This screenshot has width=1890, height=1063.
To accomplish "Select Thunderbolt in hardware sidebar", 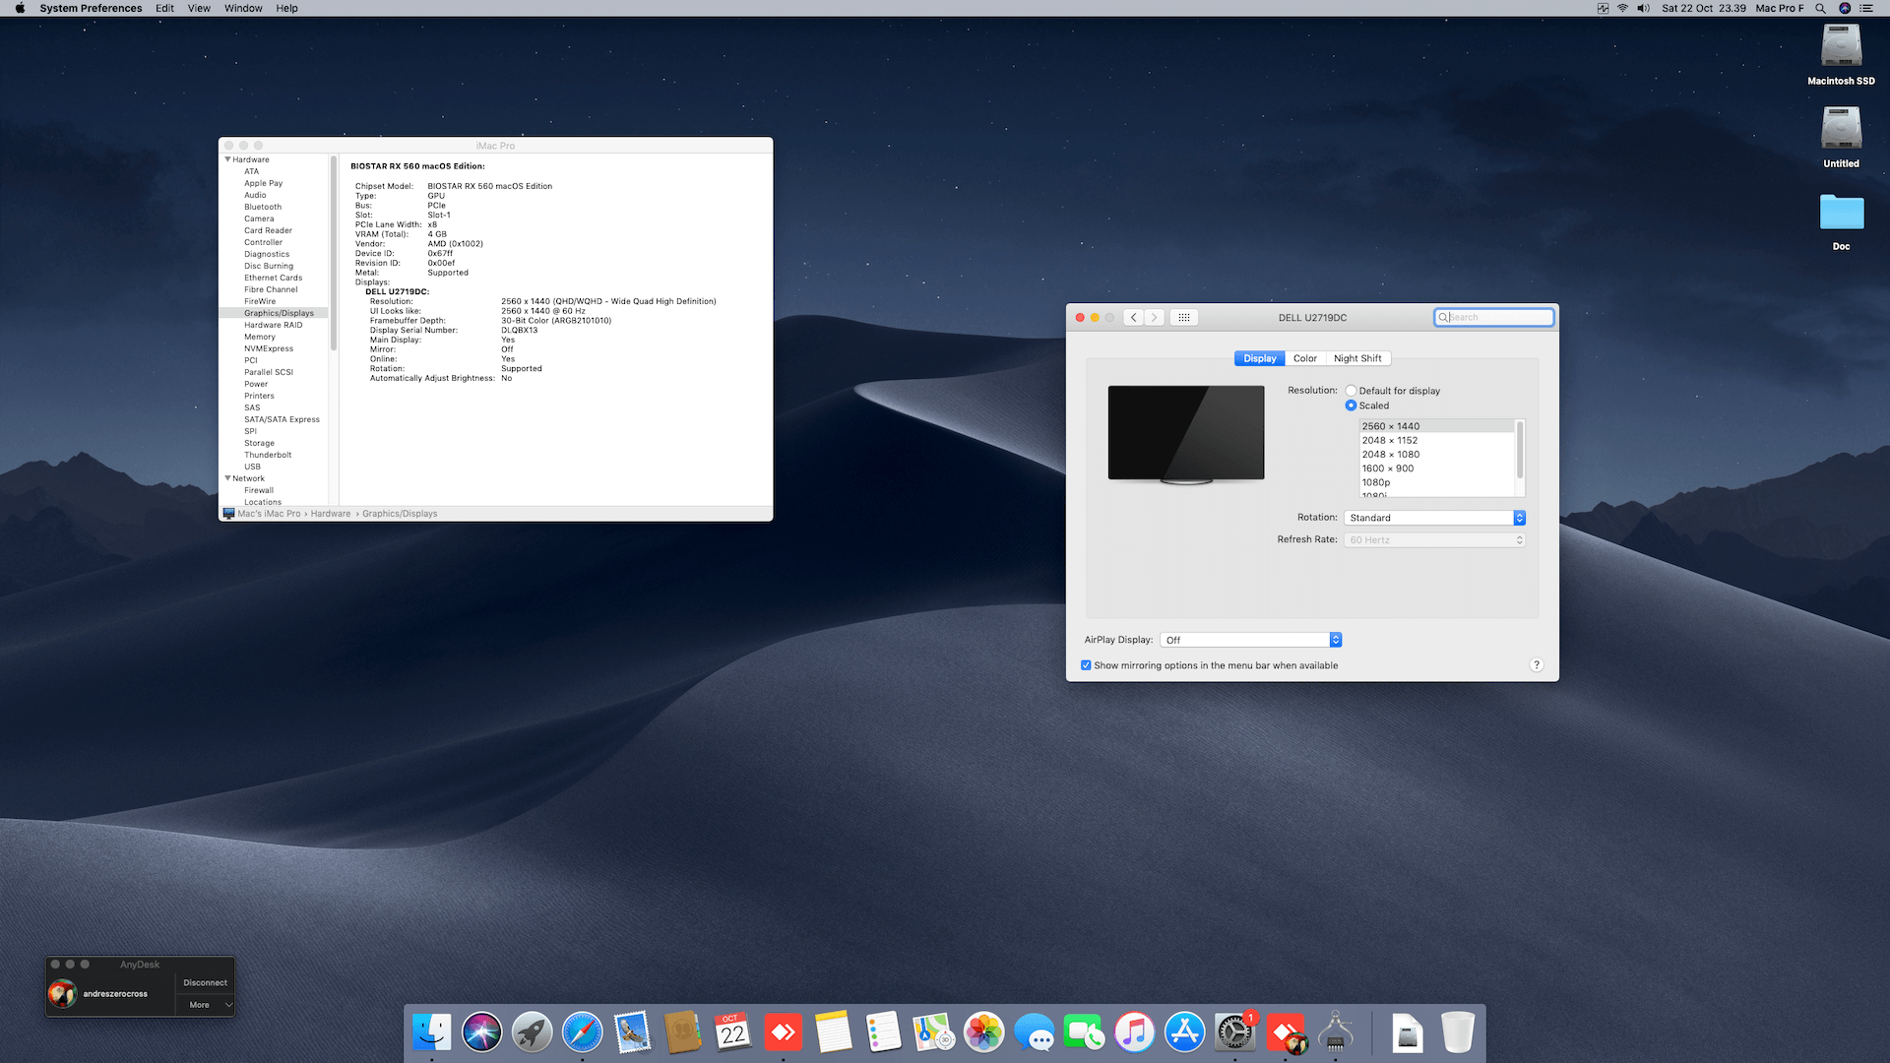I will (x=268, y=455).
